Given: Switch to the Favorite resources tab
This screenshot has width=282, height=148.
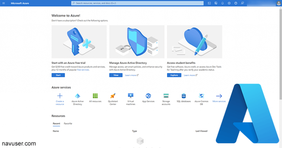Looking at the screenshot, I should point(68,123).
